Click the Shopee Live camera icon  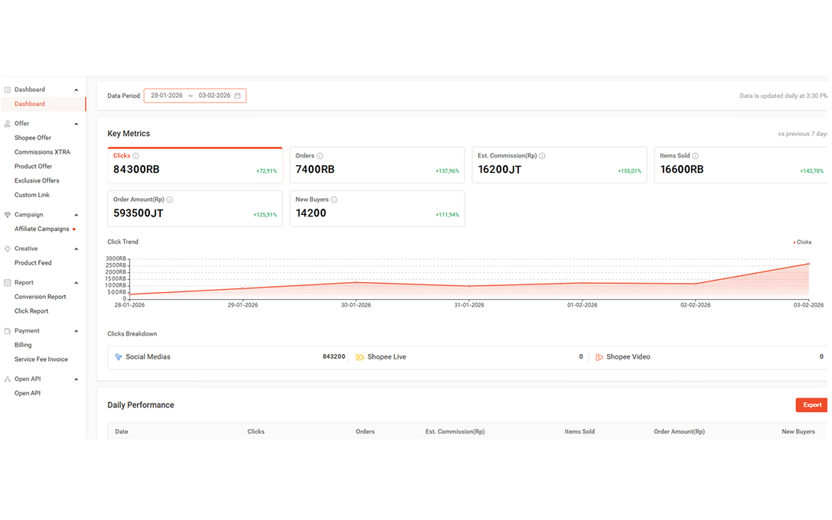(360, 357)
